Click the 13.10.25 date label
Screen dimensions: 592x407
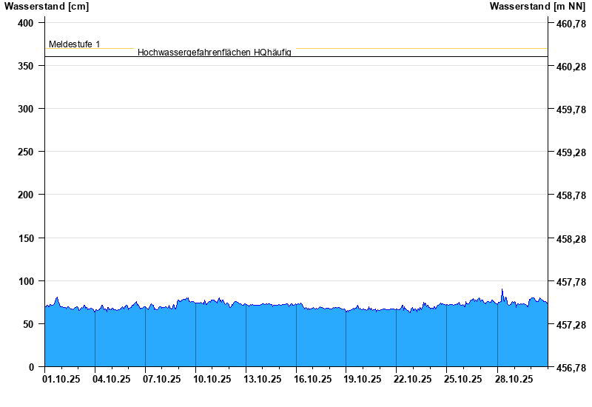[x=263, y=379]
